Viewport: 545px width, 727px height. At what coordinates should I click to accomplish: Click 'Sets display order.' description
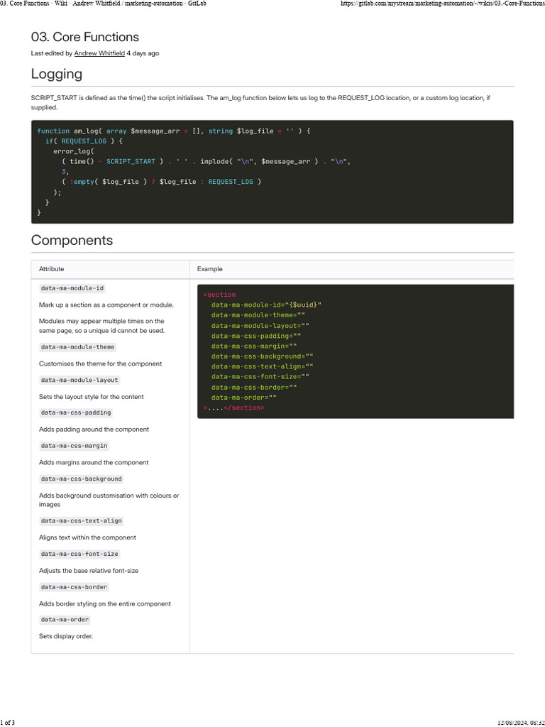point(66,637)
